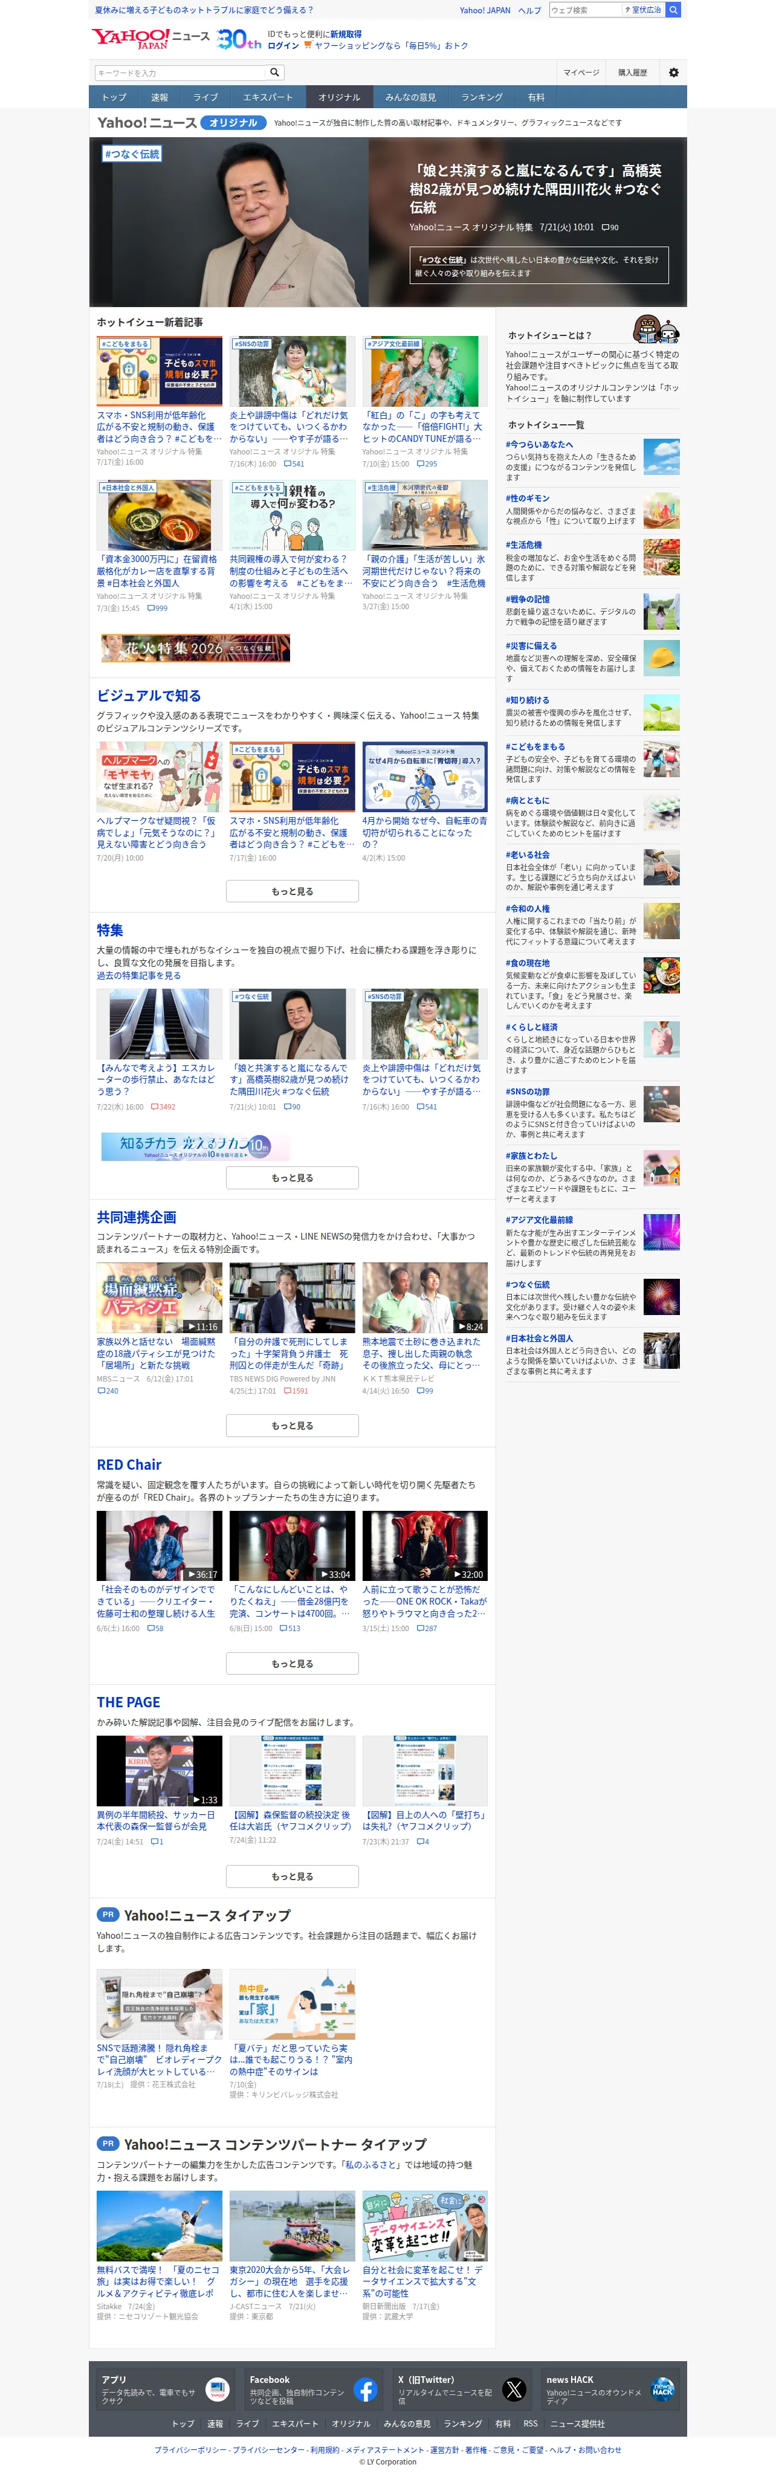Viewport: 776px width, 2479px height.
Task: Play the 32:00 RED Chair video thumbnail
Action: 425,1545
